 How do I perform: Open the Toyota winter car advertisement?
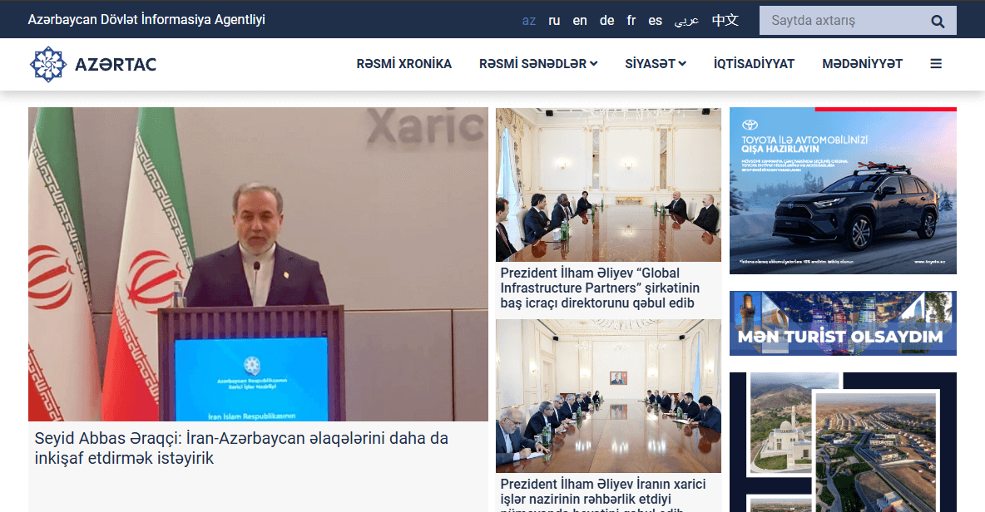(x=843, y=190)
